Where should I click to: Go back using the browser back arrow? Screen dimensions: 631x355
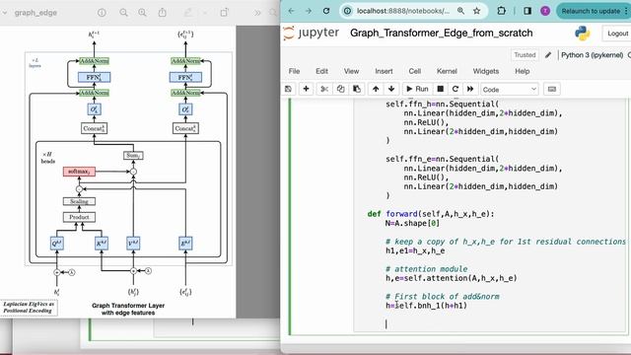click(x=292, y=11)
